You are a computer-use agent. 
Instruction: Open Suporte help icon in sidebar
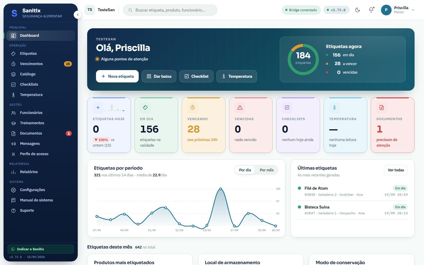(x=13, y=211)
